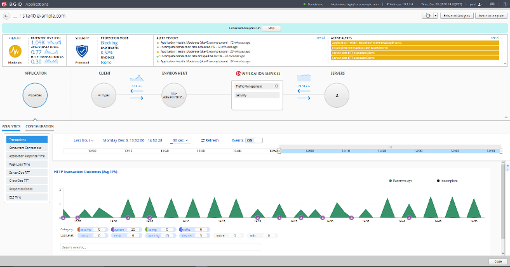This screenshot has width=510, height=267.
Task: Click the Servers count circle
Action: coord(337,95)
